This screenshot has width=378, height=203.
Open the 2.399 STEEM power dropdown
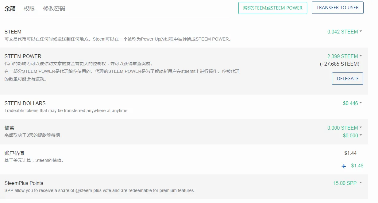[x=345, y=56]
